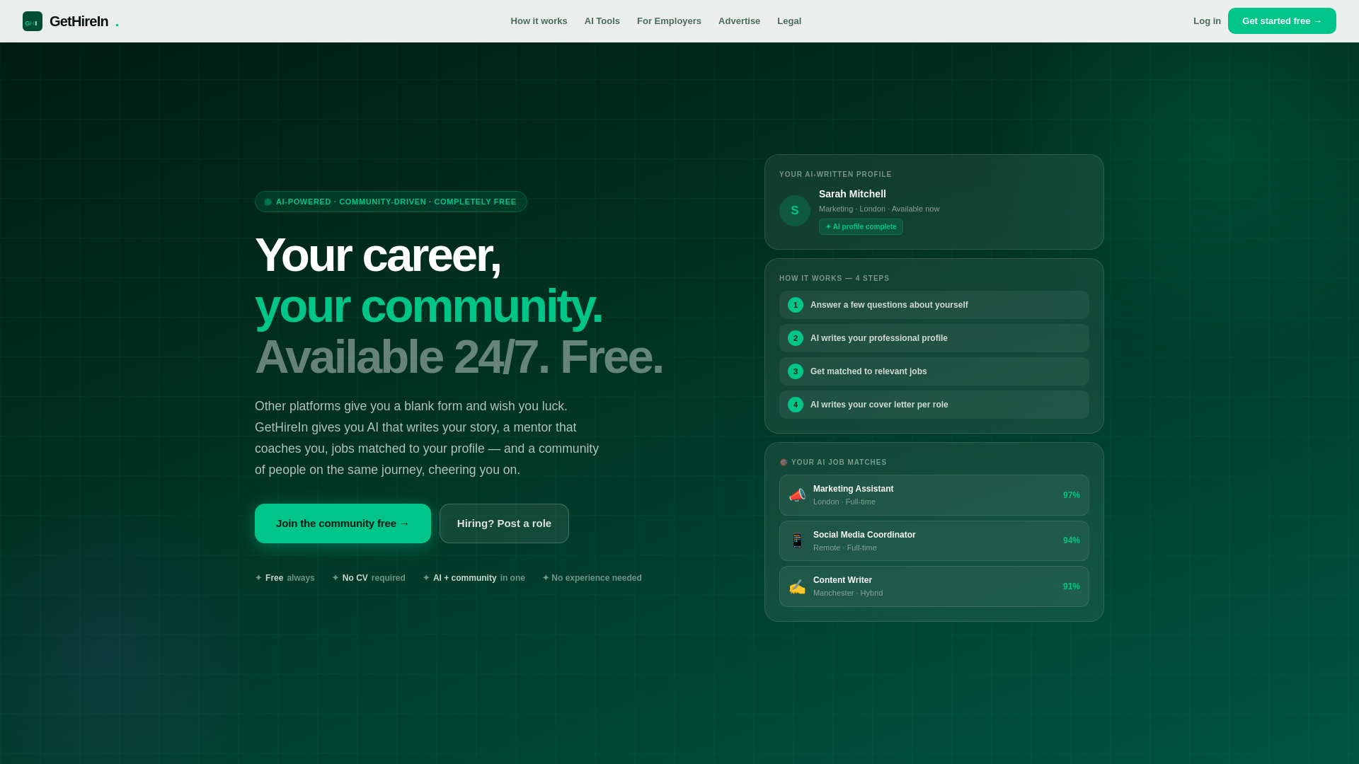The height and width of the screenshot is (764, 1359).
Task: Click the writing hand icon for Content Writer
Action: point(797,587)
